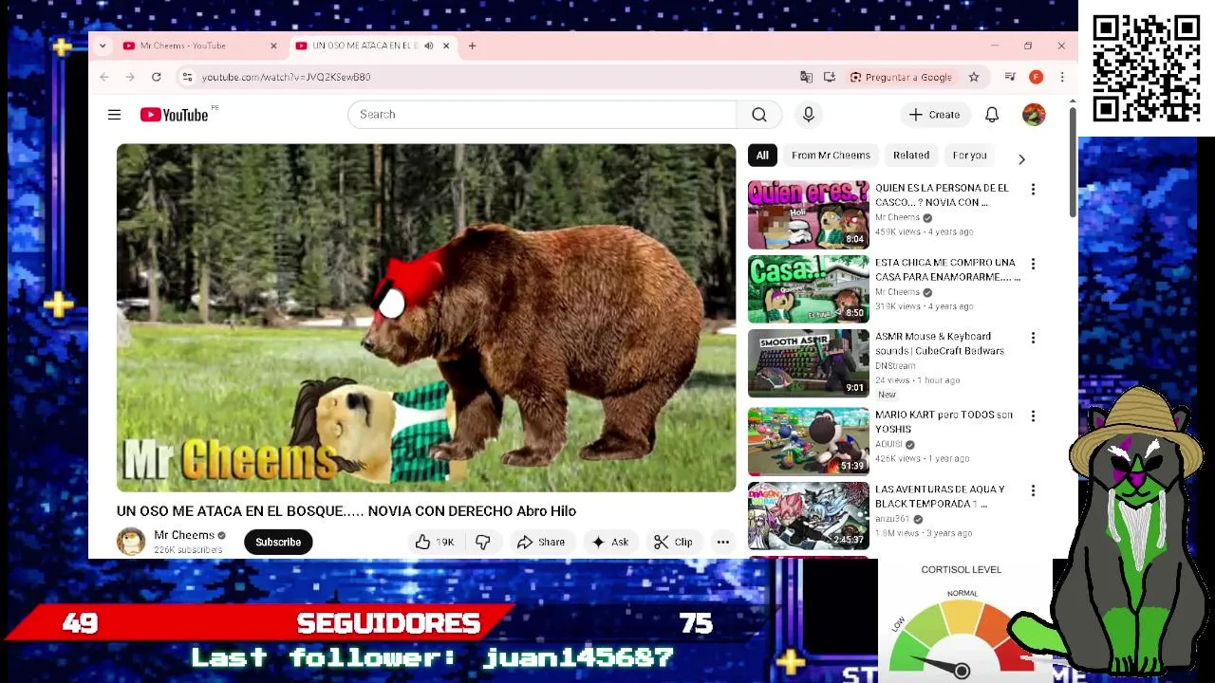Like the video with thumbs up

435,542
